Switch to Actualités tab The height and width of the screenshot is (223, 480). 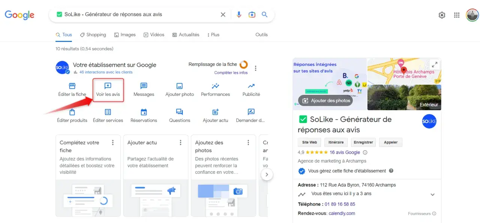coord(186,34)
